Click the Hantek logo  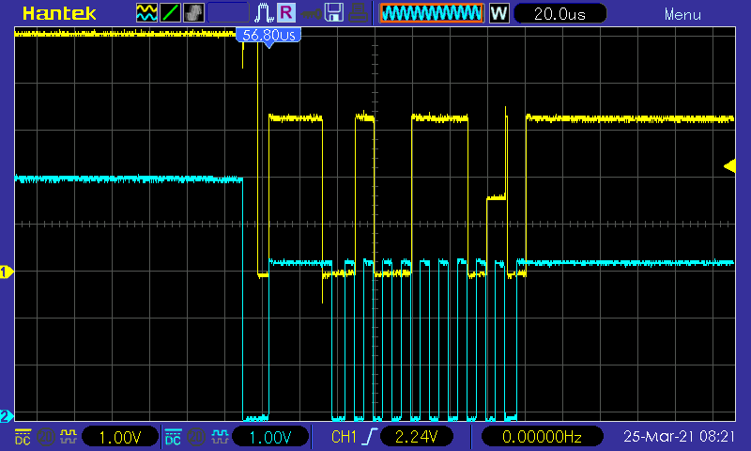click(x=59, y=13)
